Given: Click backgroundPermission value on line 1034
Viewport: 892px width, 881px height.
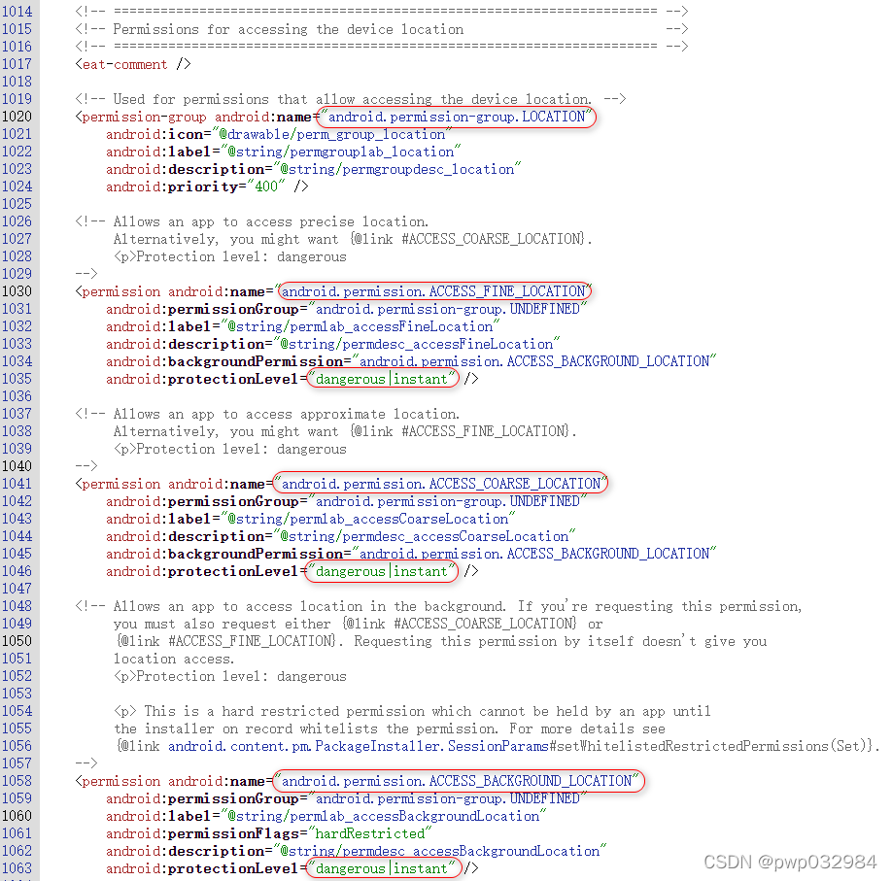Looking at the screenshot, I should 534,361.
